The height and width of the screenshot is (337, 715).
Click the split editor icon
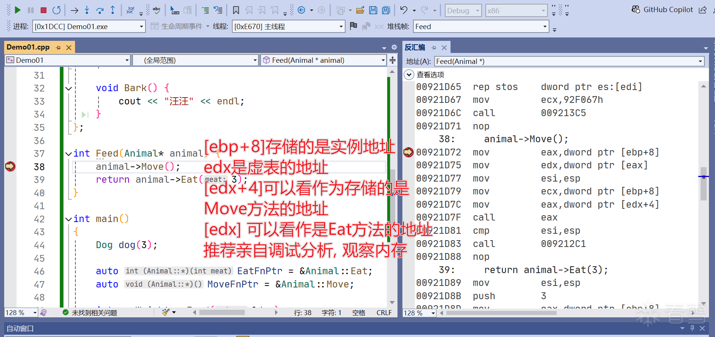pos(393,60)
